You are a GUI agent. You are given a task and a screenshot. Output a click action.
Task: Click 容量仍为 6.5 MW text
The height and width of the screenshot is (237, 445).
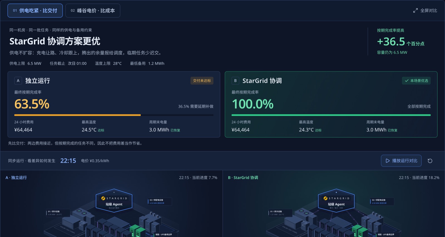pyautogui.click(x=392, y=52)
